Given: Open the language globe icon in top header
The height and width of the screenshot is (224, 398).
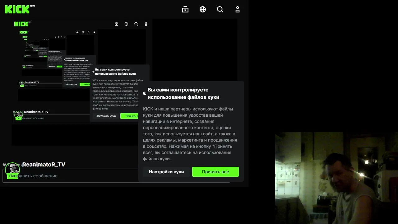Looking at the screenshot, I should [x=203, y=9].
